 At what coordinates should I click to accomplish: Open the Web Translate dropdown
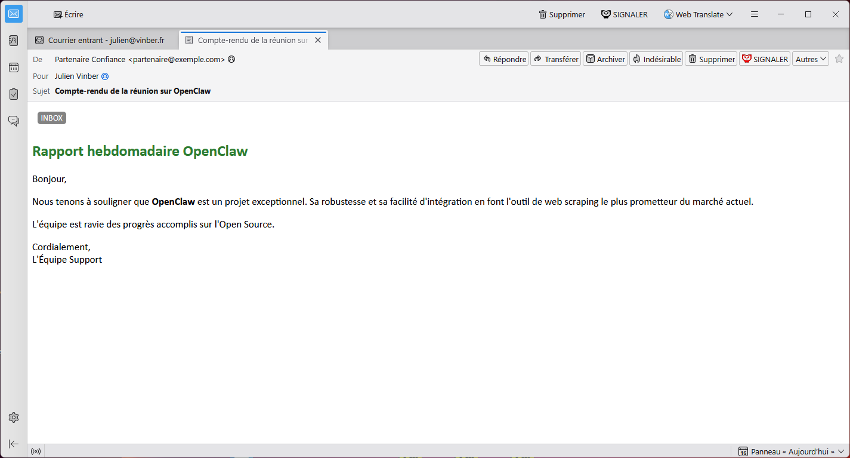click(698, 14)
